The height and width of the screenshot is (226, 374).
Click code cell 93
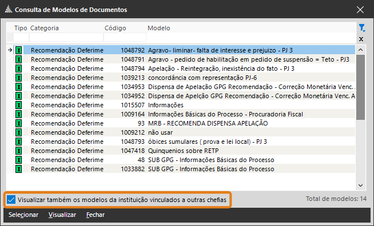point(141,123)
